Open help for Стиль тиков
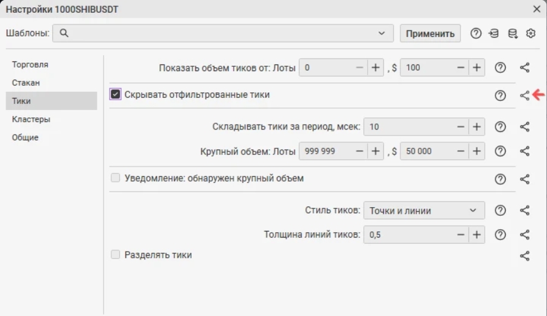The height and width of the screenshot is (316, 547). (500, 210)
